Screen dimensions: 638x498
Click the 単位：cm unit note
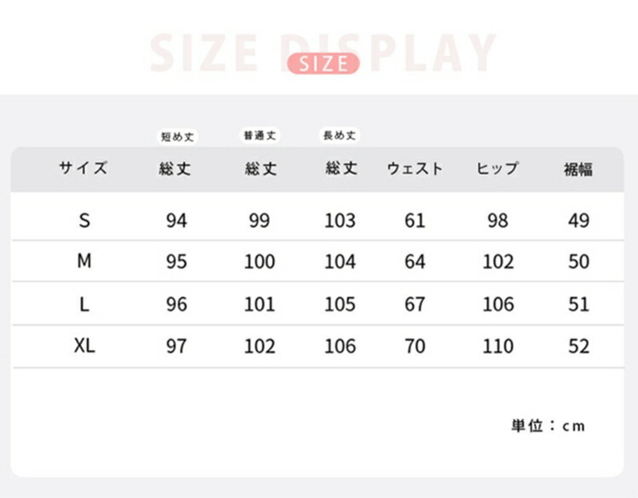(x=548, y=426)
